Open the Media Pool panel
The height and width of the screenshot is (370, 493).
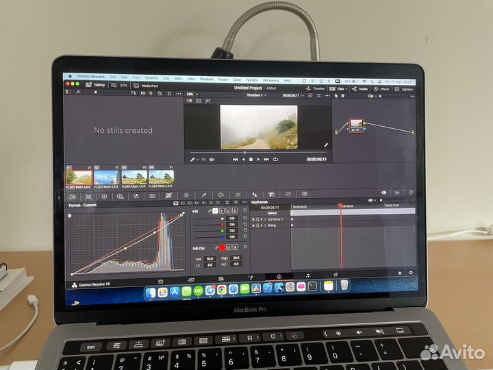(x=146, y=86)
